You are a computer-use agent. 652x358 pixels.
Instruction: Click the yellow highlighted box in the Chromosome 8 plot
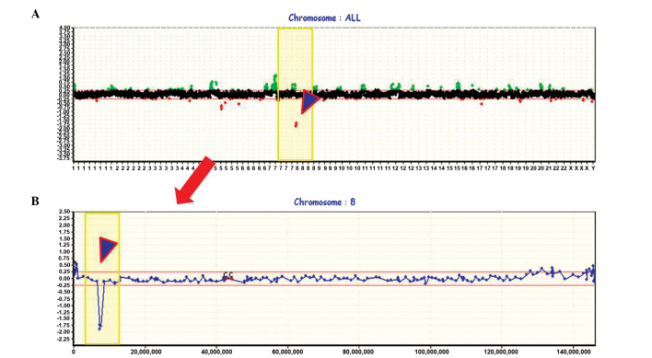[x=102, y=278]
